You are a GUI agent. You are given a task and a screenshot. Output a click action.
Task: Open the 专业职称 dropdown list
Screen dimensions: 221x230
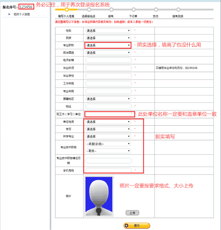click(x=108, y=45)
